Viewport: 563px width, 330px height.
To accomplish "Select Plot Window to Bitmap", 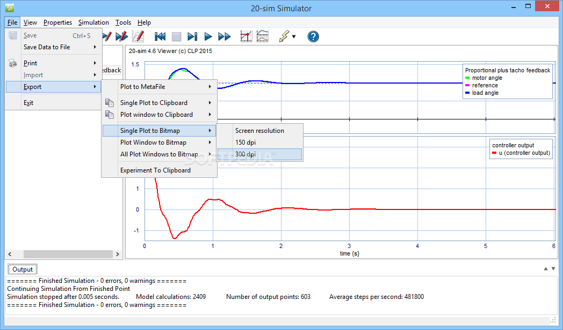I will coord(159,142).
